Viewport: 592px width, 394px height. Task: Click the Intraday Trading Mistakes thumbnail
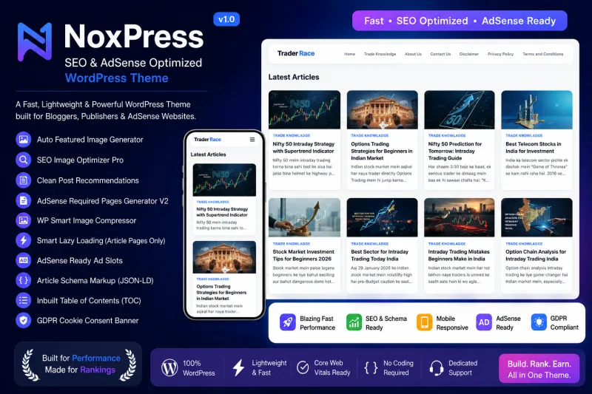pos(460,217)
